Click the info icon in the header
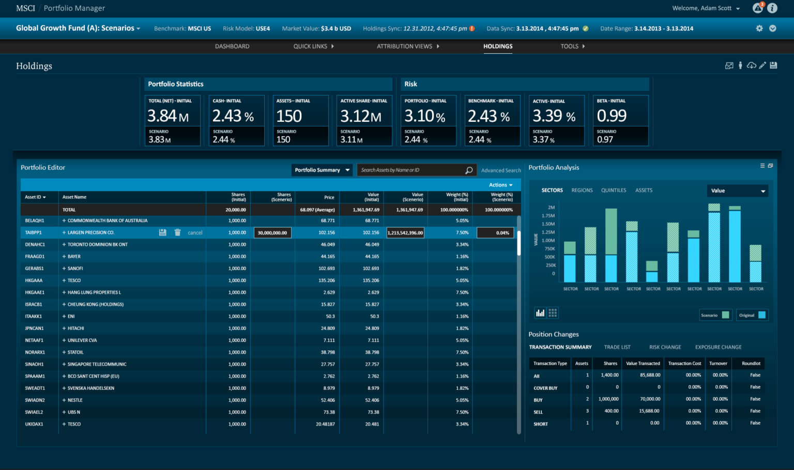The image size is (794, 470). pos(772,8)
